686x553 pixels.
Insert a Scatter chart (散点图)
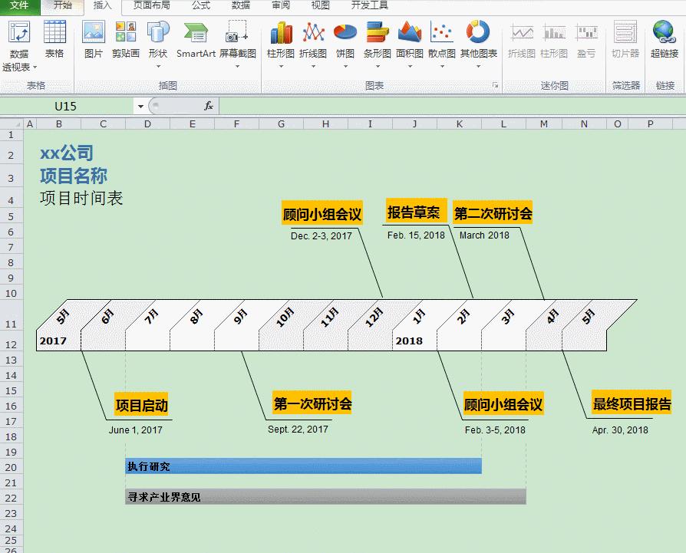coord(440,40)
